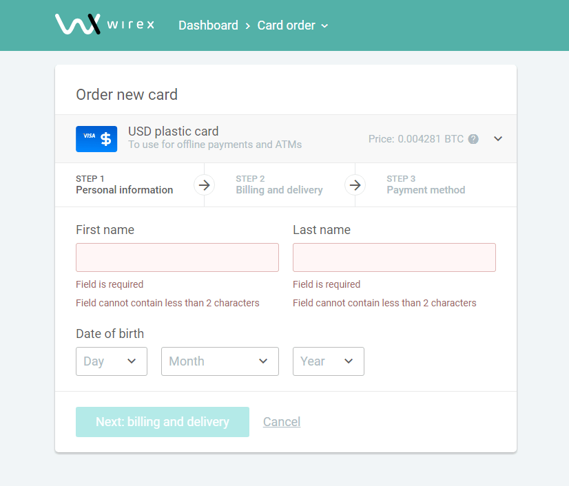Focus the First name input field
Screen dimensions: 569x486
pyautogui.click(x=178, y=257)
